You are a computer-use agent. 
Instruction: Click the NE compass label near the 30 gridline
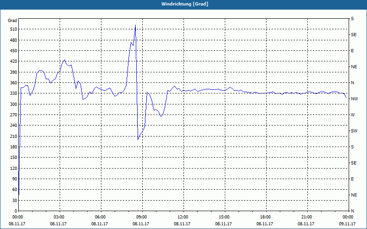pyautogui.click(x=354, y=195)
